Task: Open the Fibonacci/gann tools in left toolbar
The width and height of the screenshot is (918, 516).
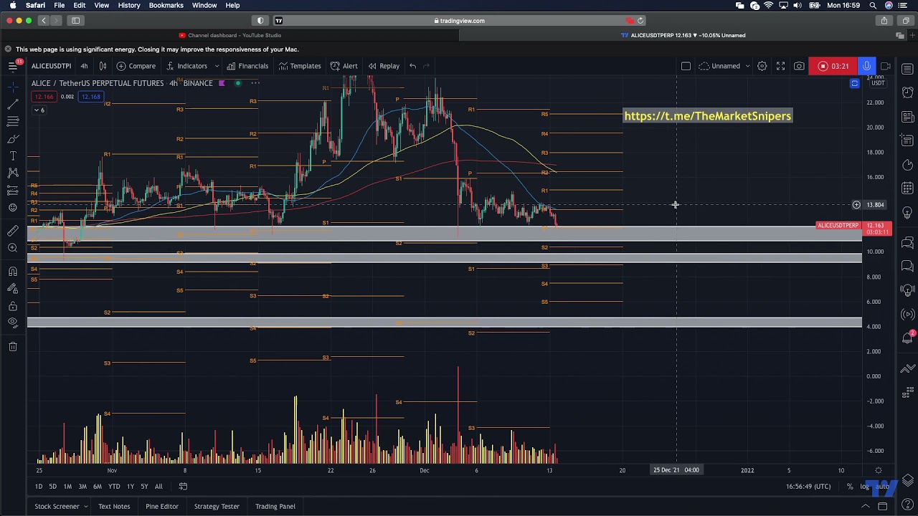Action: (13, 122)
